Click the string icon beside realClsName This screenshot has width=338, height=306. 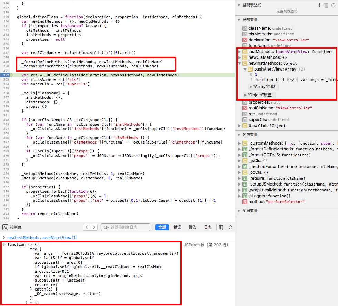[245, 108]
